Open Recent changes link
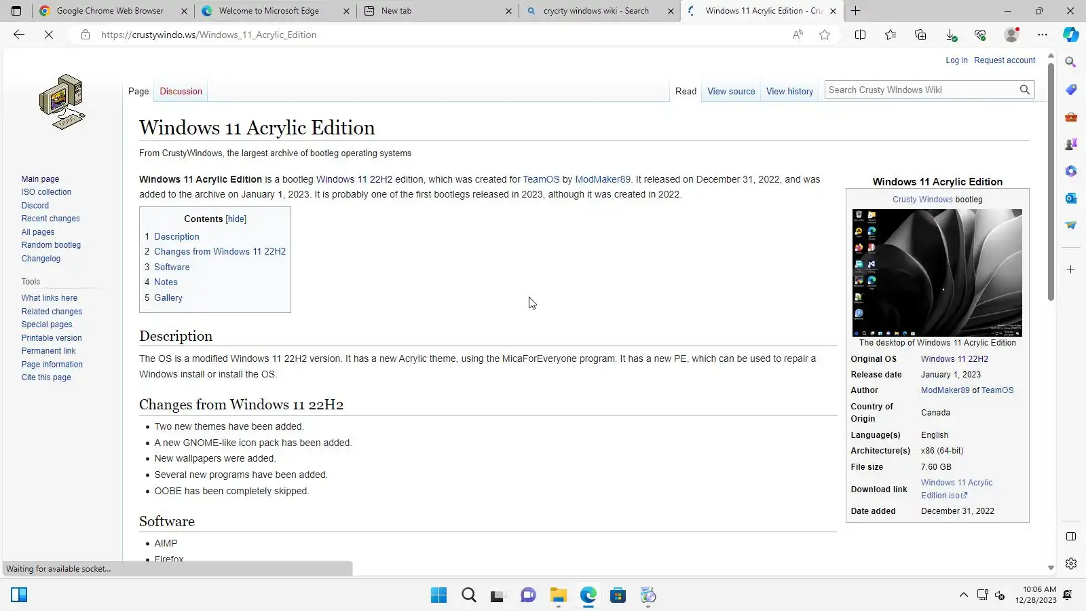1086x611 pixels. tap(50, 219)
